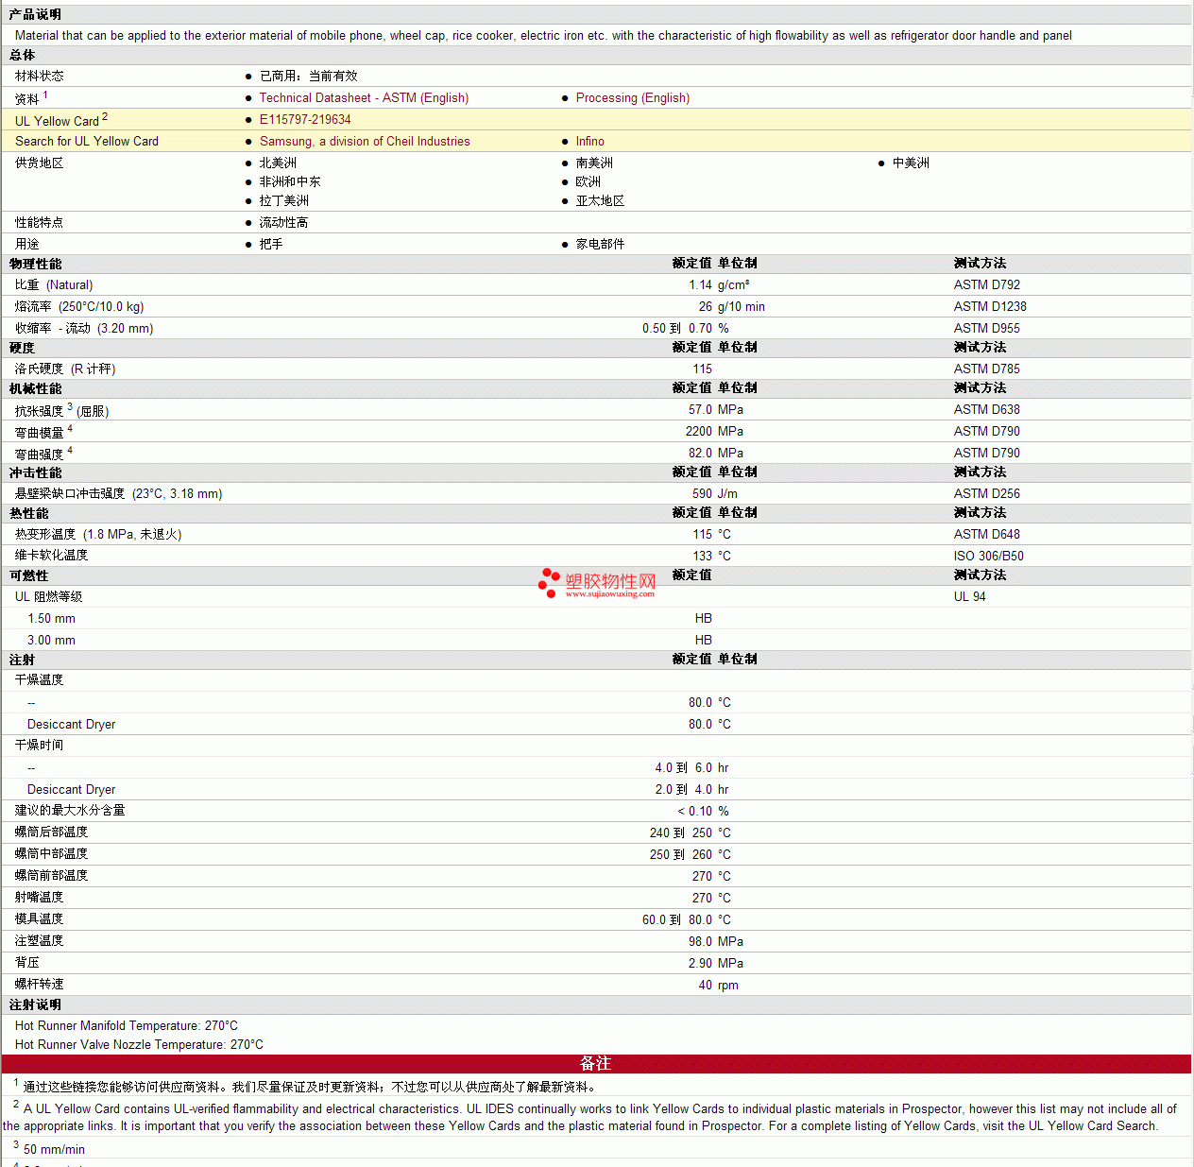The image size is (1194, 1167).
Task: Select the Hot Runner Valve Nozzle Temperature note
Action: pyautogui.click(x=139, y=1045)
